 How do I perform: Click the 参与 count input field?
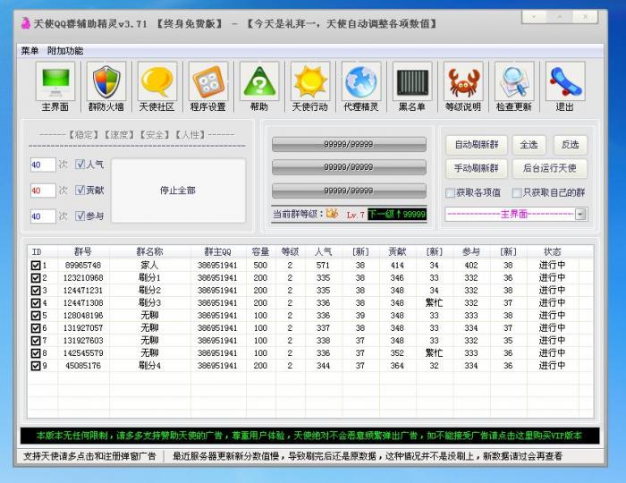point(43,216)
